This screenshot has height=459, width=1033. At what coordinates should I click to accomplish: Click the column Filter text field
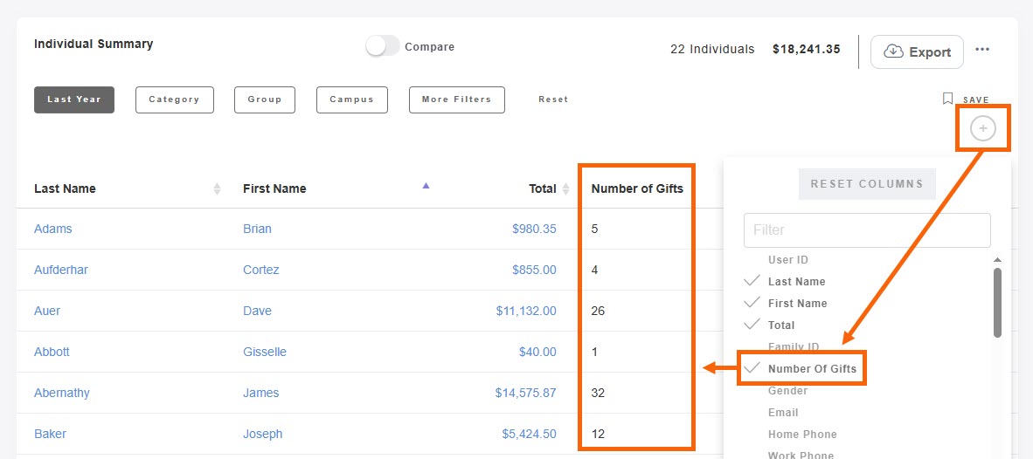(x=866, y=230)
